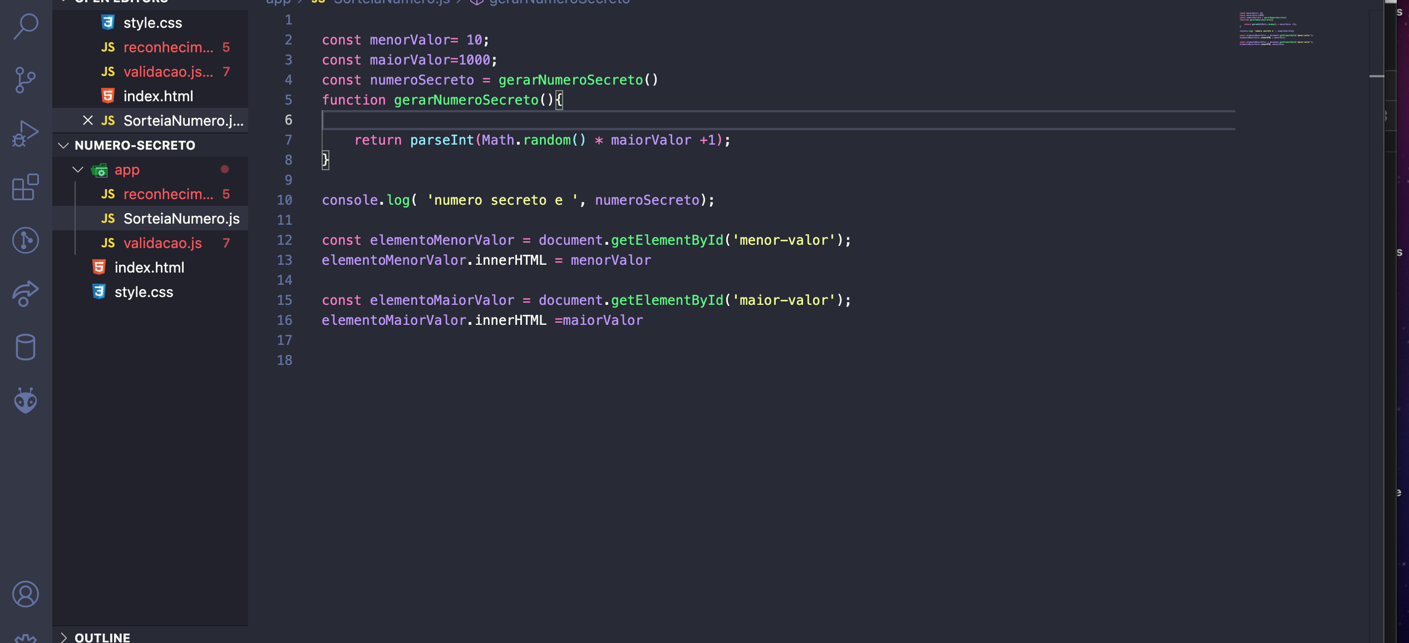
Task: Click closing brace on line 8
Action: pyautogui.click(x=326, y=160)
